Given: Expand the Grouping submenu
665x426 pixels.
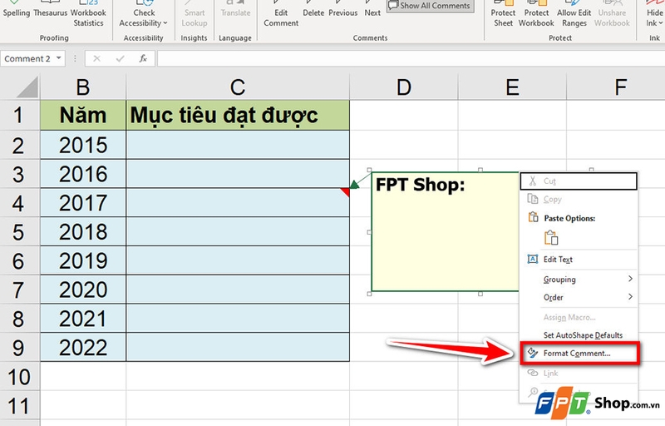Looking at the screenshot, I should (x=579, y=280).
